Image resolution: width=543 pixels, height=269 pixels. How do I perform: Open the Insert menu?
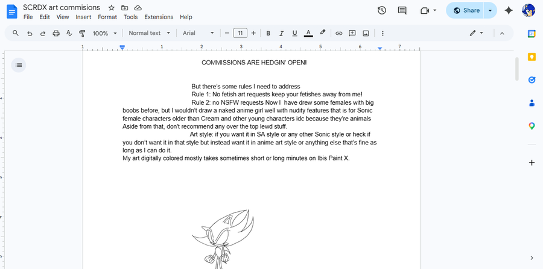83,17
